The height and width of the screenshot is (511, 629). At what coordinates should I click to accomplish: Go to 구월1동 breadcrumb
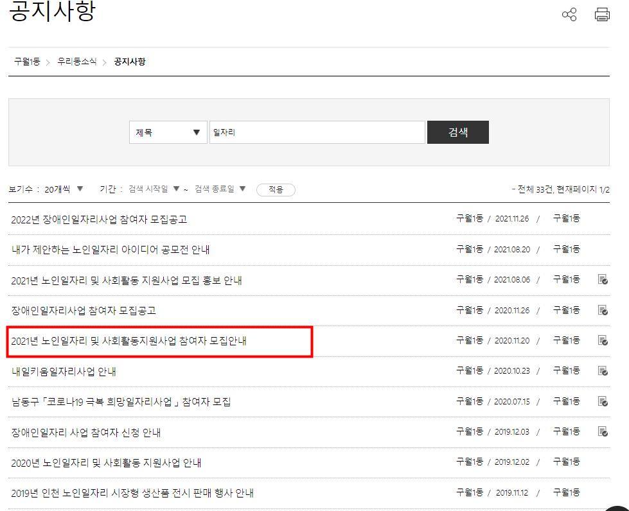(27, 62)
